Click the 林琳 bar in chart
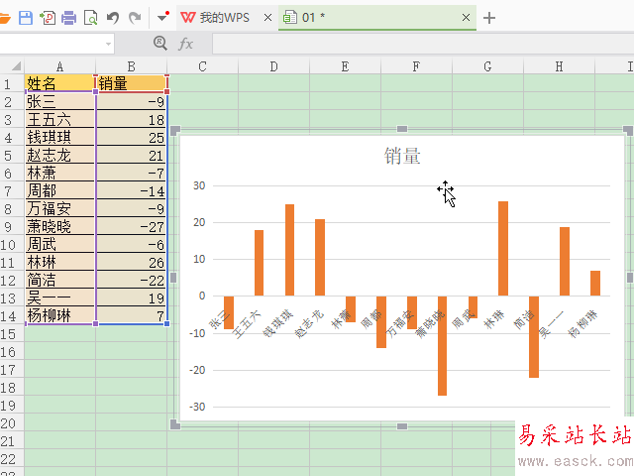The height and width of the screenshot is (476, 634). coord(503,249)
